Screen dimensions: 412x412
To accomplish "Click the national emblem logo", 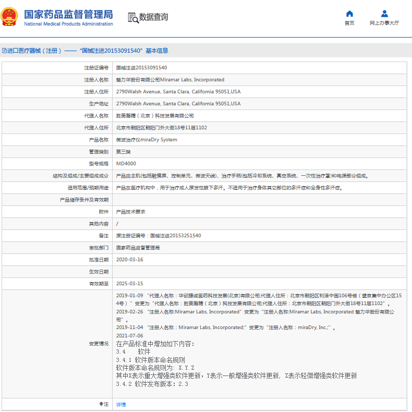I will (9, 17).
